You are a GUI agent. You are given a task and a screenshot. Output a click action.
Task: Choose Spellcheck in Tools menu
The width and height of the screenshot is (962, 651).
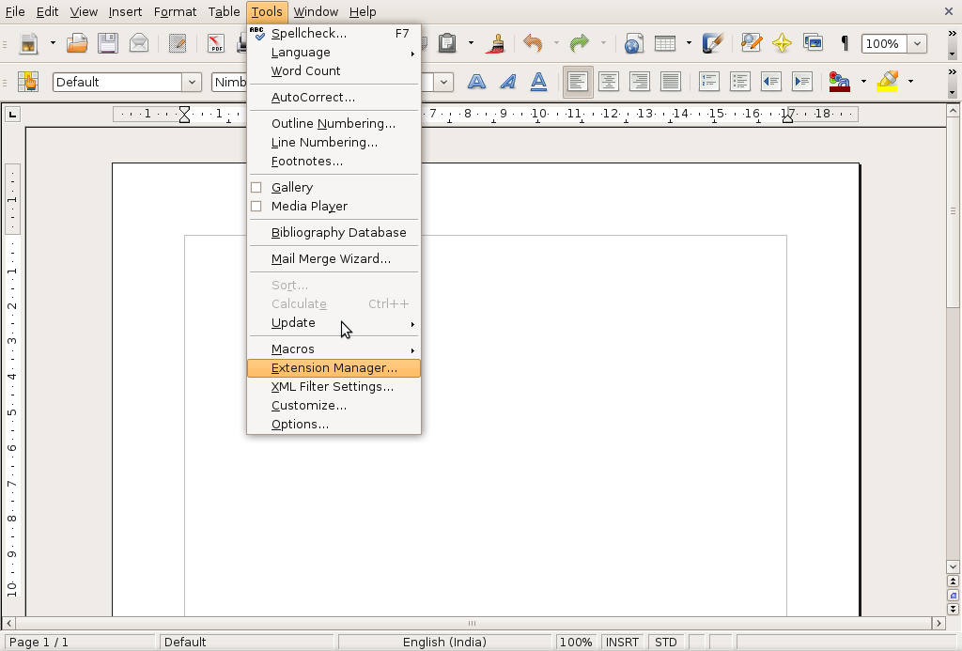coord(334,34)
